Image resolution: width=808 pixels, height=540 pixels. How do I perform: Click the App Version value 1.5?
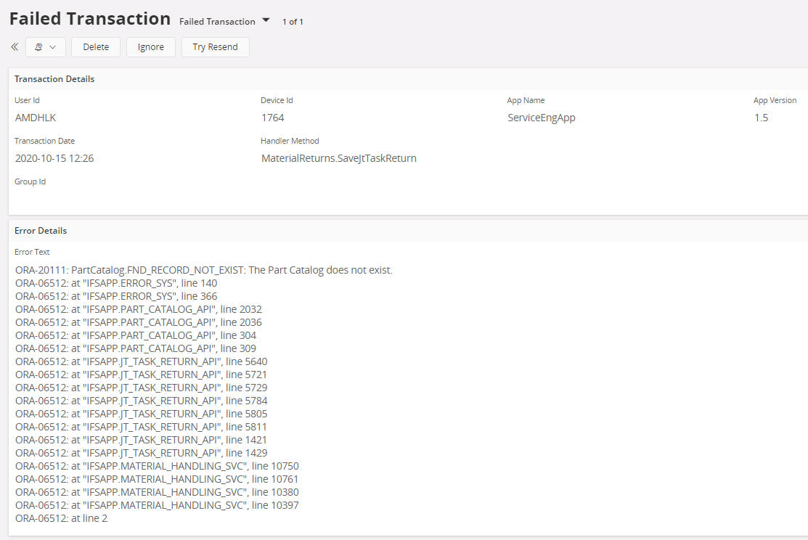click(x=761, y=118)
